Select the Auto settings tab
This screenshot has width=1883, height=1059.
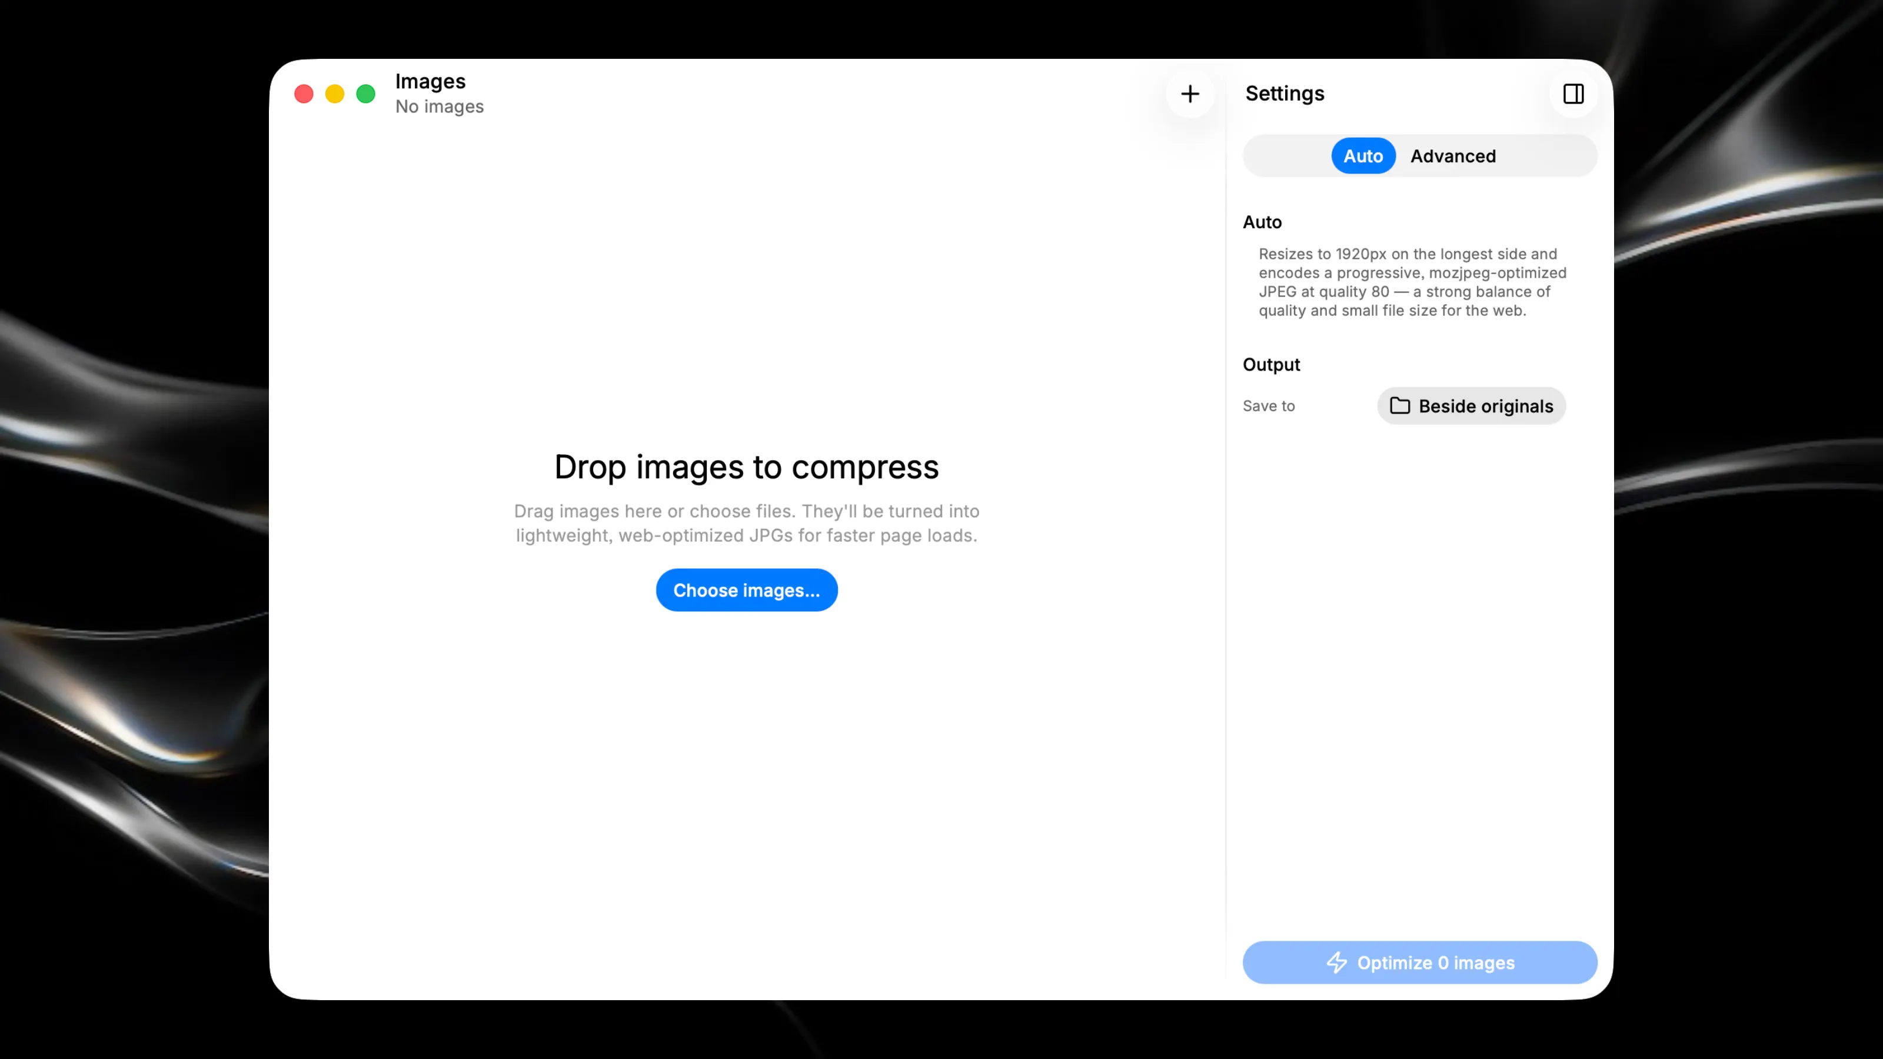click(1363, 156)
